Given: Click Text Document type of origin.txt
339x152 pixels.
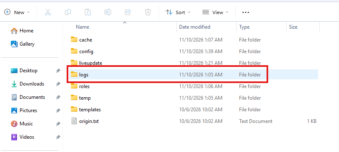Looking at the screenshot, I should [x=256, y=121].
